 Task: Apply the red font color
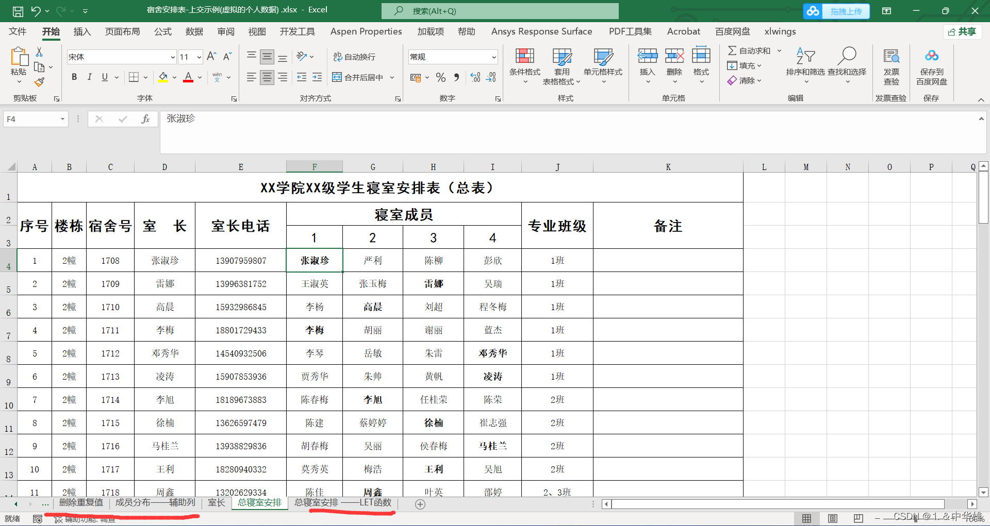pyautogui.click(x=188, y=77)
